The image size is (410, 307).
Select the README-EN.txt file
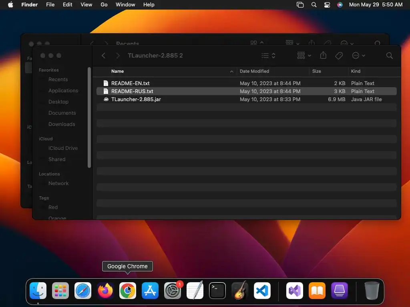click(247, 83)
